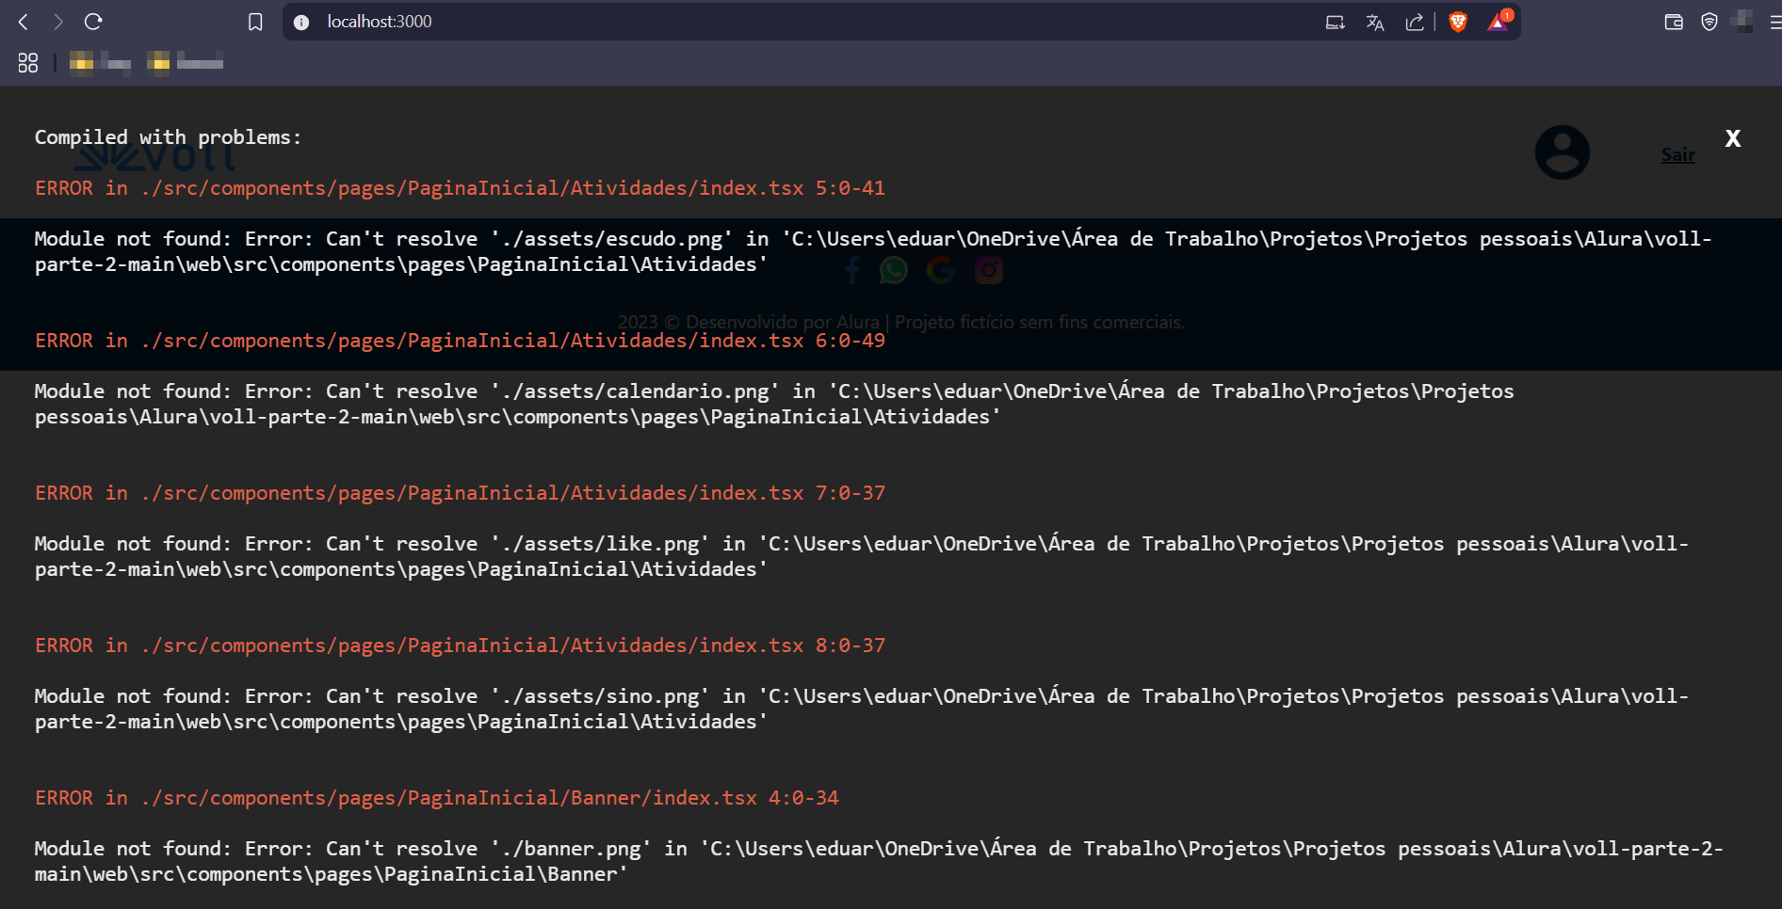Click error path ending index.tsx 7:0-37
This screenshot has width=1782, height=909.
click(x=460, y=493)
